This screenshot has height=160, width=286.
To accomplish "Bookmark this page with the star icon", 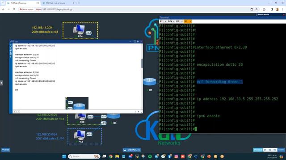I will 257,9.
